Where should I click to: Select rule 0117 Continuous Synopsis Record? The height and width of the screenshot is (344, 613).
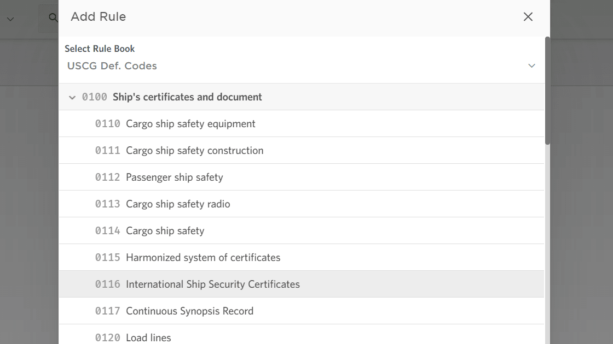coord(189,311)
